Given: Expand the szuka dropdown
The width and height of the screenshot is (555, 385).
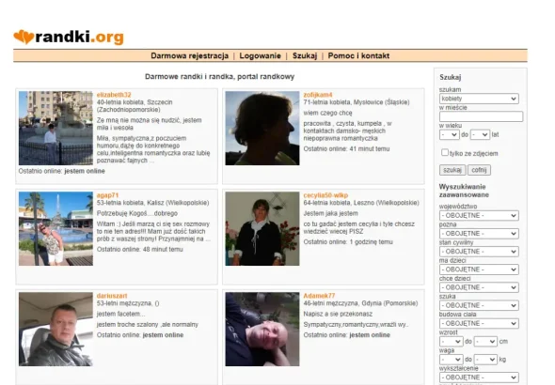Looking at the screenshot, I should [479, 305].
